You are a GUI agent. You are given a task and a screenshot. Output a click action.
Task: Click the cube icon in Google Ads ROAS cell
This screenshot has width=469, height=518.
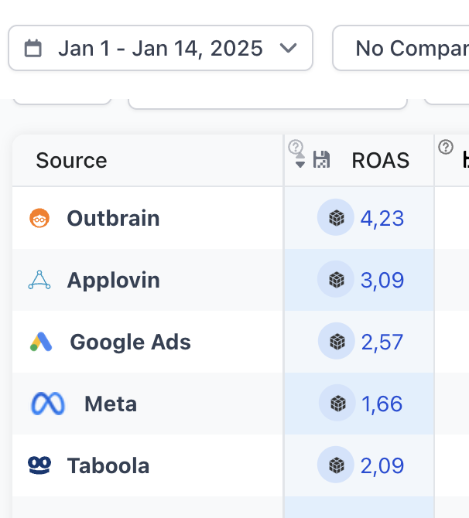tap(337, 341)
